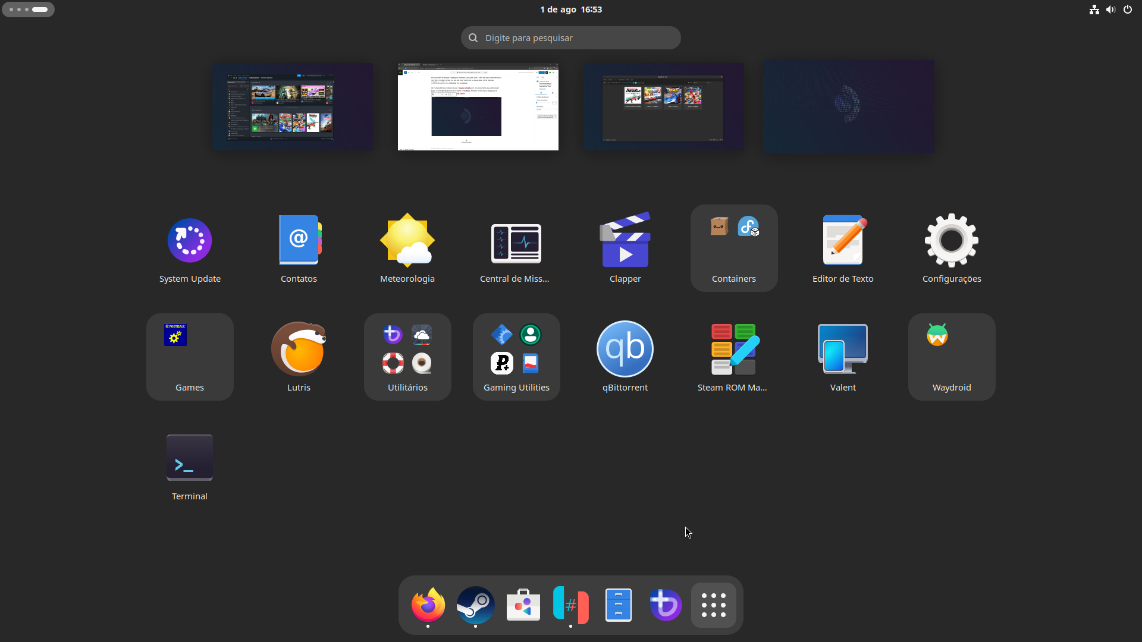Screen dimensions: 1142x642
Task: Open the software store from the dock
Action: pos(522,605)
